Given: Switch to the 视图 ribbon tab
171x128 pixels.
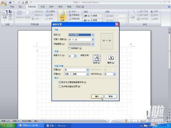Looking at the screenshot, I should (69, 7).
